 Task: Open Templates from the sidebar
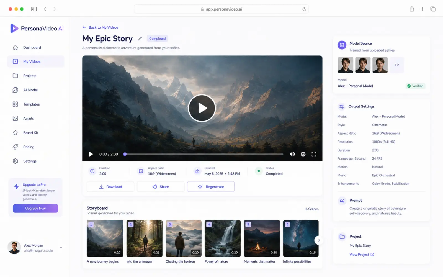(36, 104)
